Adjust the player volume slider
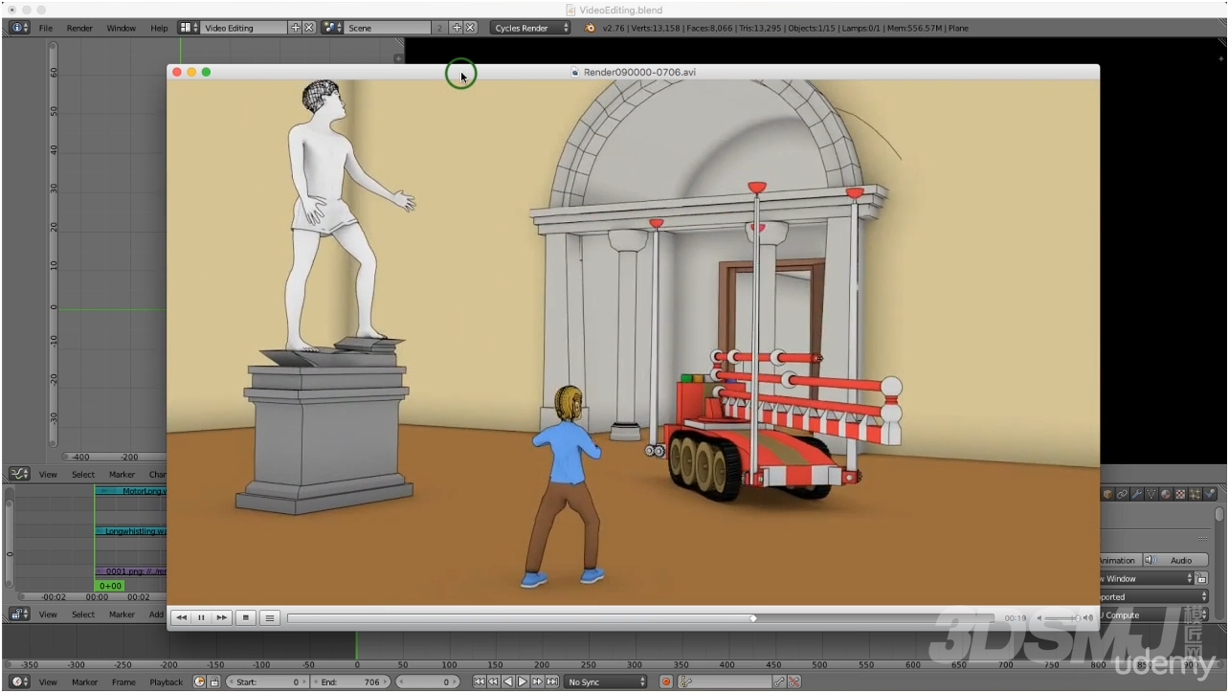The image size is (1229, 693). pos(1062,618)
